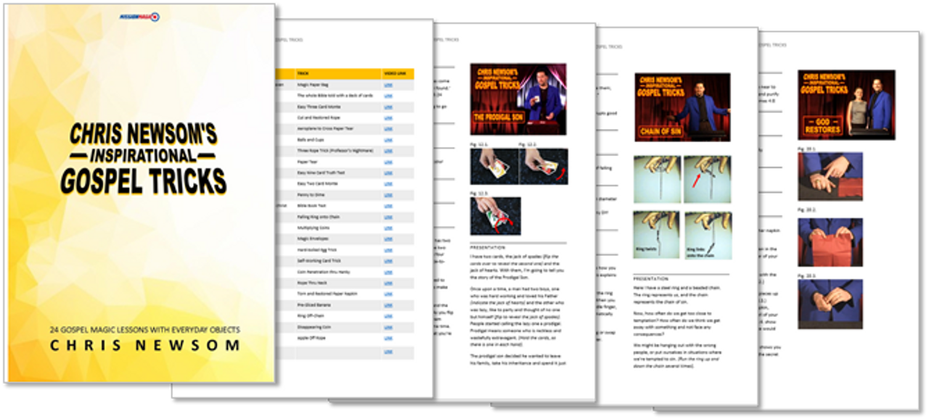
Task: Select 'Falling Ring onto Chain' trick name
Action: (318, 217)
